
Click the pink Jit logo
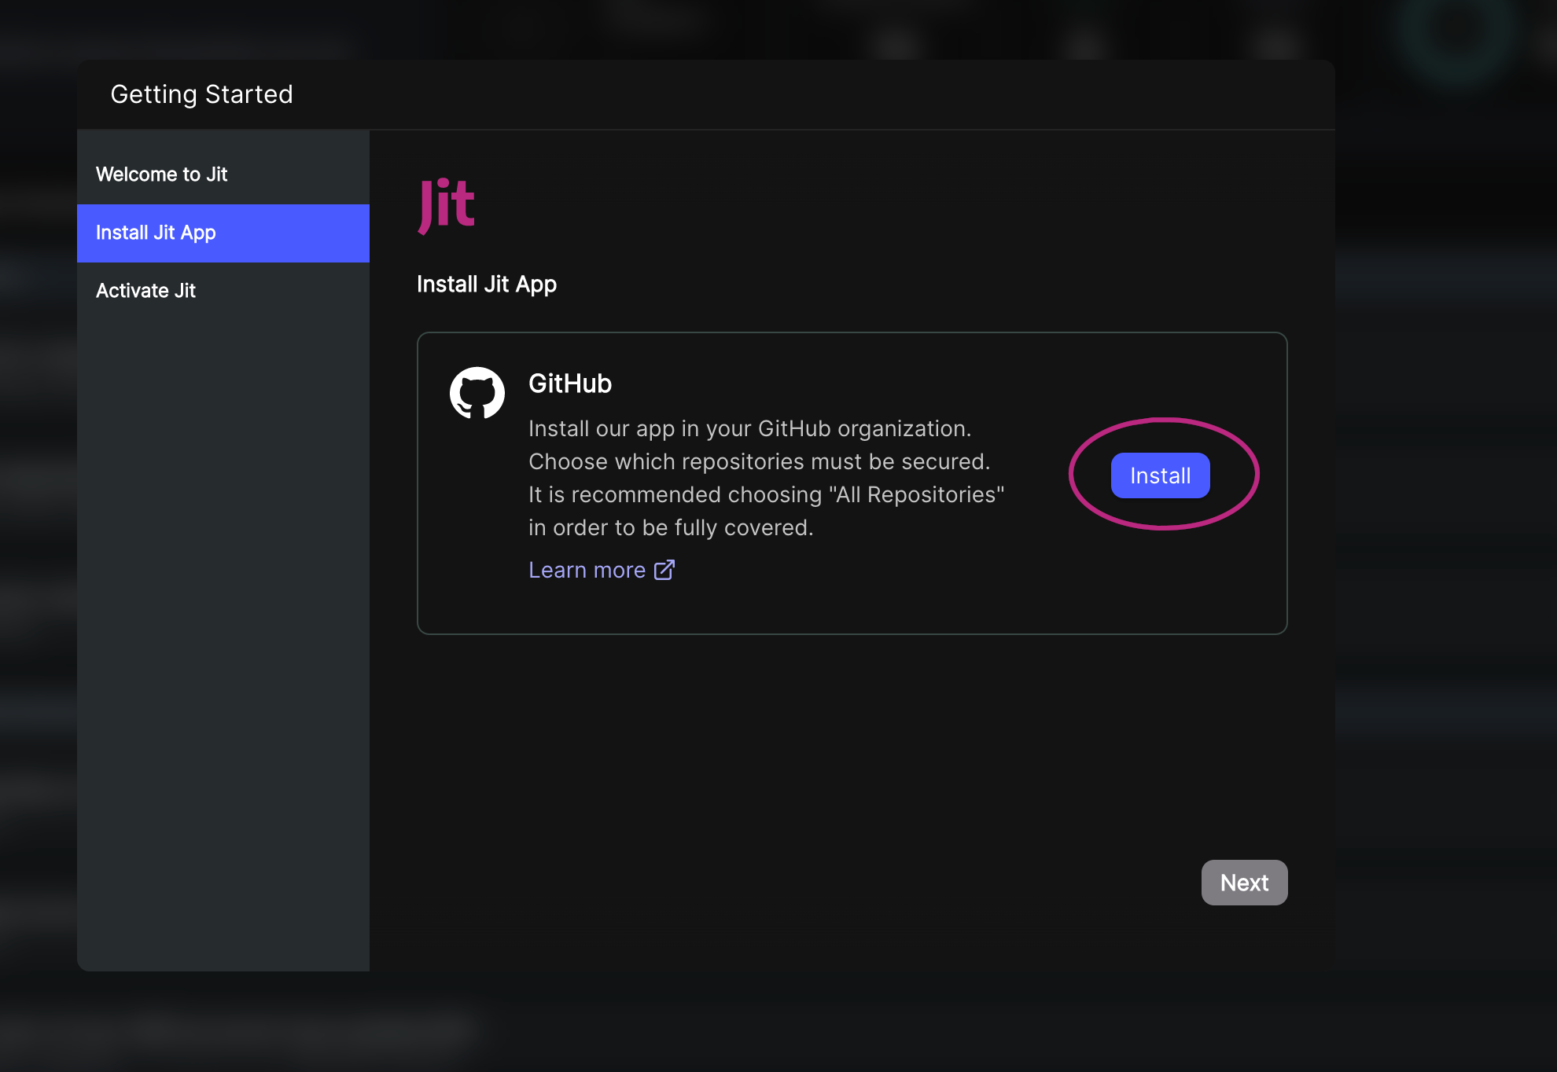pyautogui.click(x=446, y=204)
